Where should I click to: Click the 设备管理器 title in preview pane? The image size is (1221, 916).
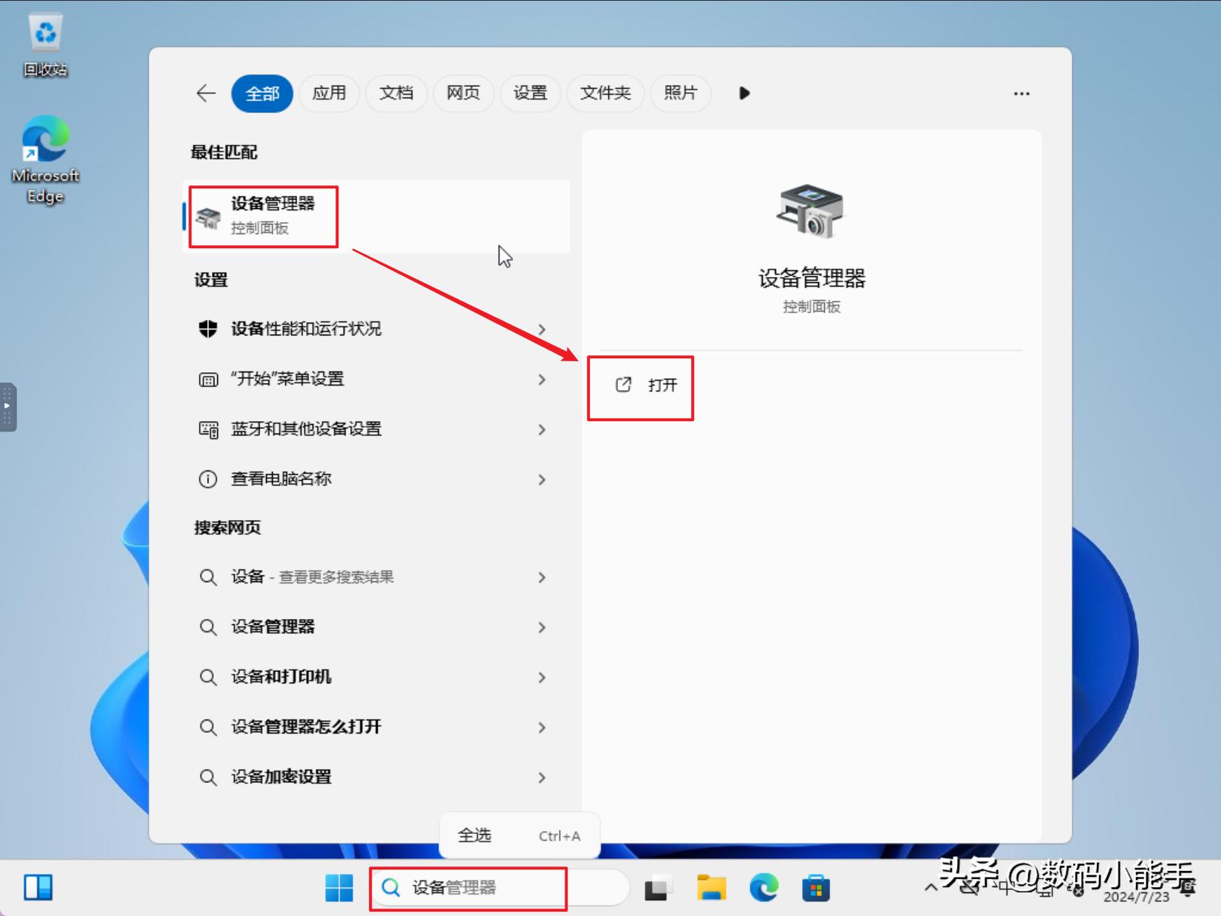click(812, 278)
